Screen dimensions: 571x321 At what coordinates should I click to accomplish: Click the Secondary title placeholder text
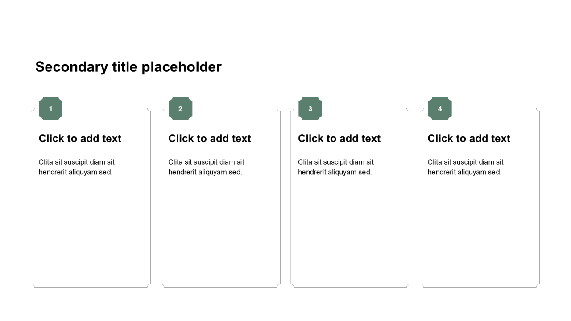128,67
